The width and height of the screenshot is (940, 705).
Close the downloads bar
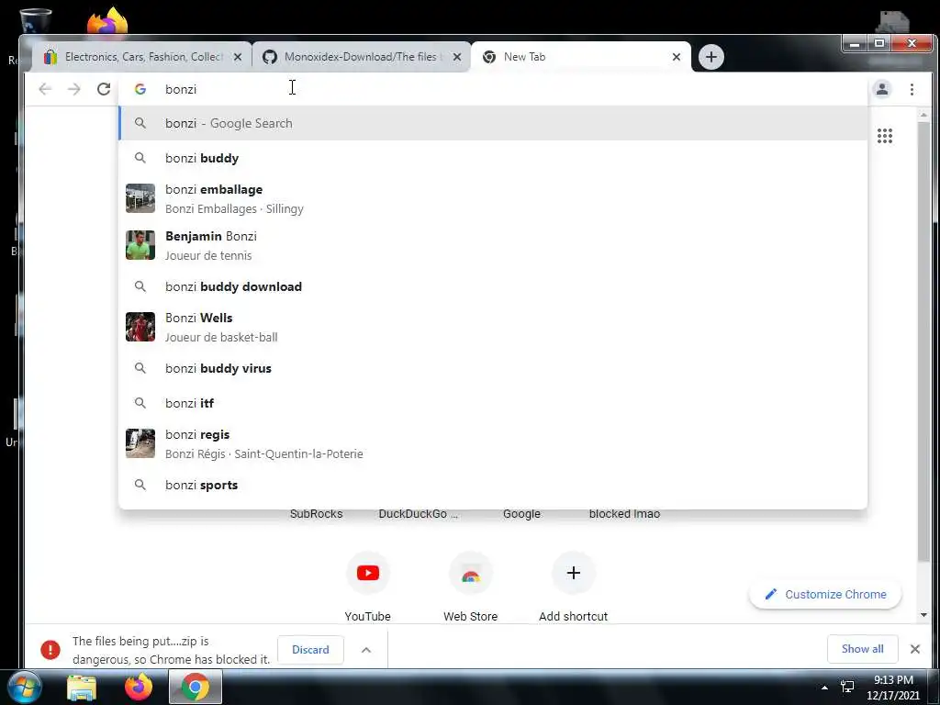[915, 649]
